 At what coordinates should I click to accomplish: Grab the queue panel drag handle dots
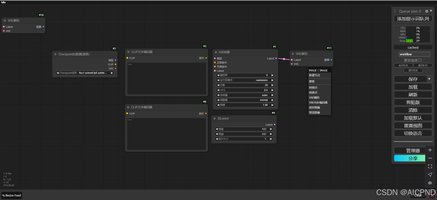click(395, 11)
